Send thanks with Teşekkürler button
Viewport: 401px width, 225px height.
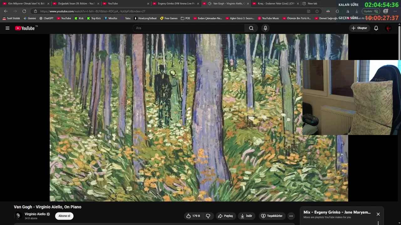[272, 216]
